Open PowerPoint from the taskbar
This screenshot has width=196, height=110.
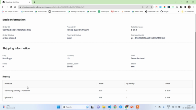point(132,107)
